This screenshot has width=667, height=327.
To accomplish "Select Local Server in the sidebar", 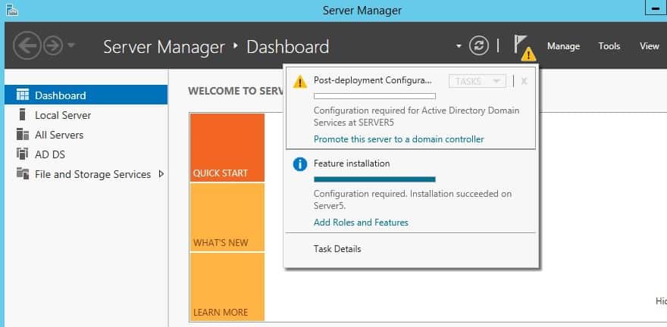I will tap(86, 115).
